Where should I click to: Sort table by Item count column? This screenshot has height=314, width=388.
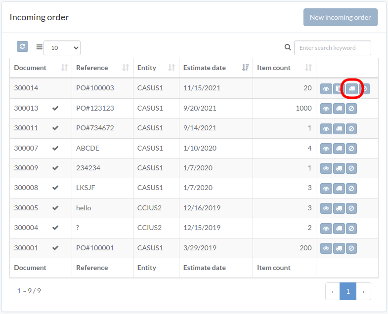pos(284,68)
